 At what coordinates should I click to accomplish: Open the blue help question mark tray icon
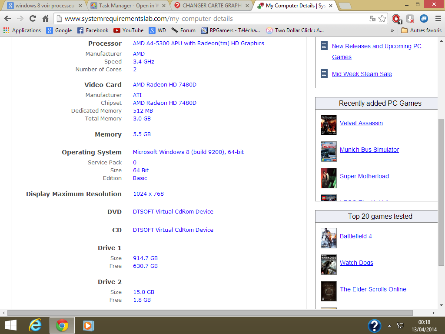point(374,325)
